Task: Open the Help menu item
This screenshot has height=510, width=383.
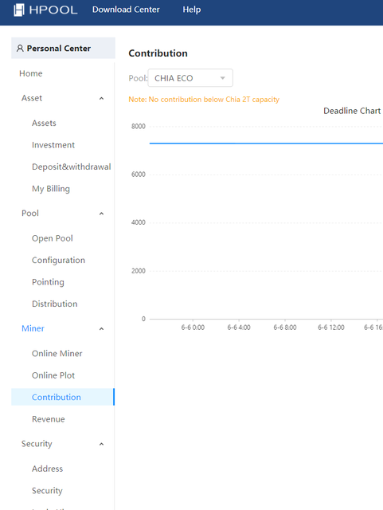Action: (191, 10)
